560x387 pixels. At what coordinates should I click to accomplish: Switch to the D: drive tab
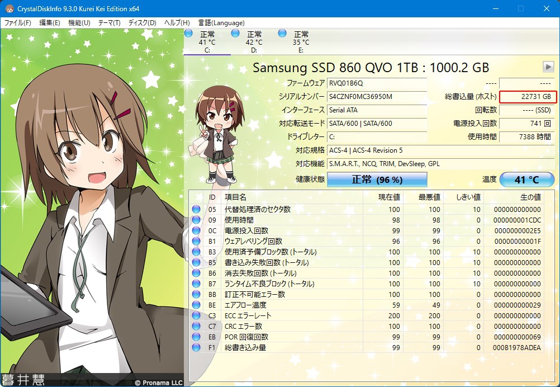pos(254,42)
